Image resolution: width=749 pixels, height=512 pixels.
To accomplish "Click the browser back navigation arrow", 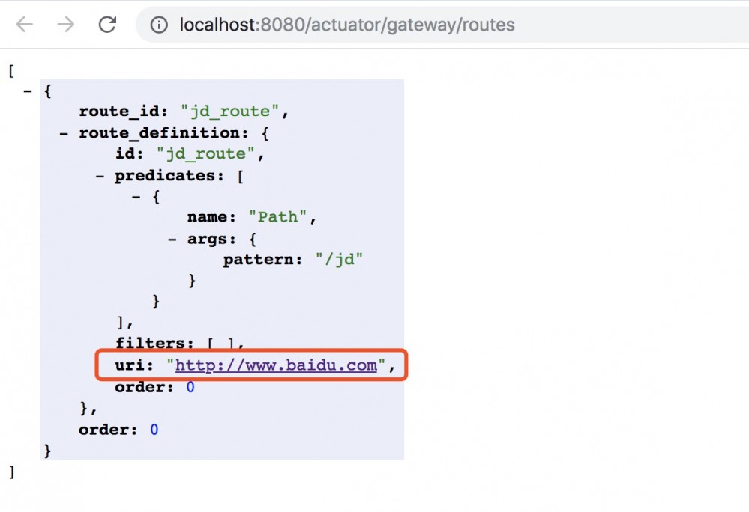I will click(22, 25).
